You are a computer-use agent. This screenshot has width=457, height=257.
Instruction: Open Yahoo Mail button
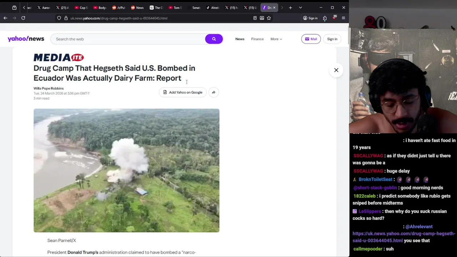(311, 39)
